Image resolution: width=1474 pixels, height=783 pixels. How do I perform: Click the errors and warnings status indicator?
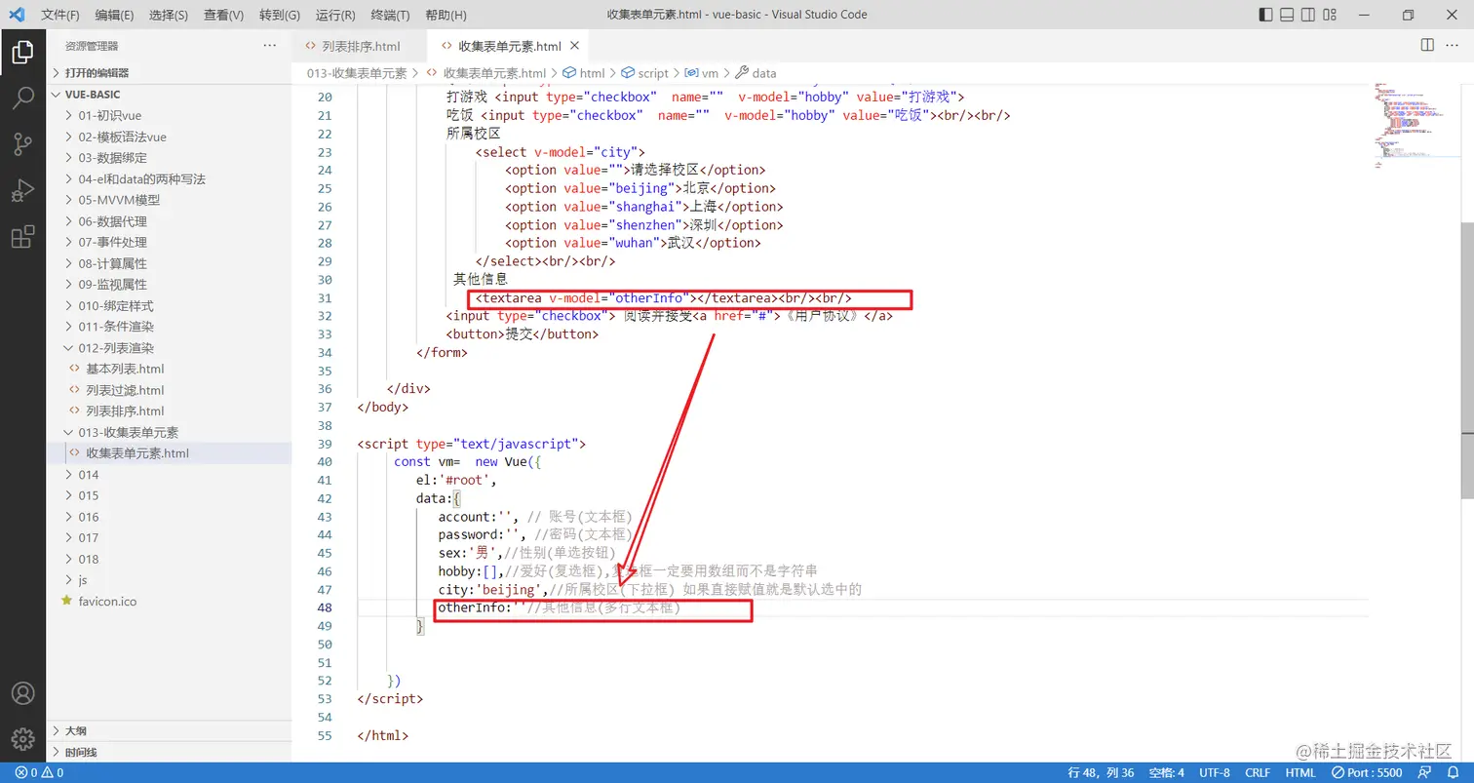(x=39, y=772)
